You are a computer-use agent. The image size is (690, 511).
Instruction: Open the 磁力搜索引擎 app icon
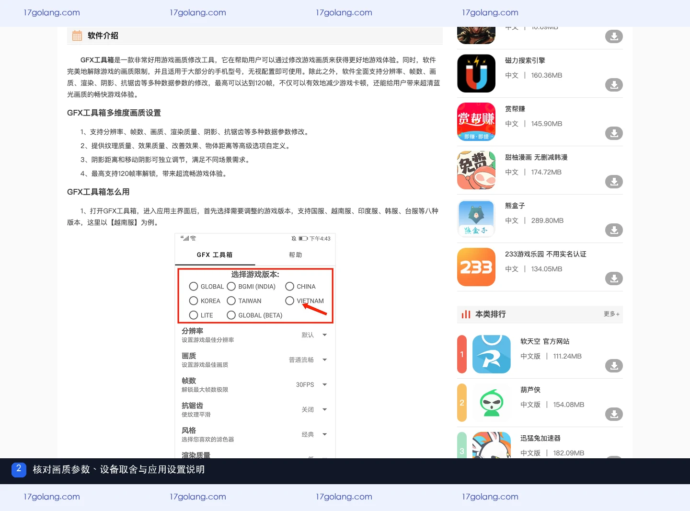(x=476, y=73)
